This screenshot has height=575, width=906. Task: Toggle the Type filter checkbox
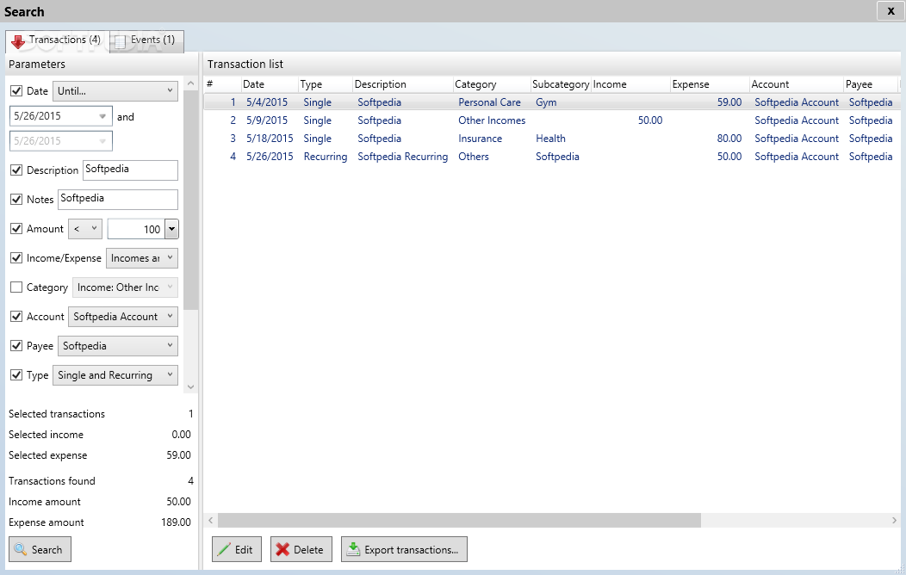16,375
